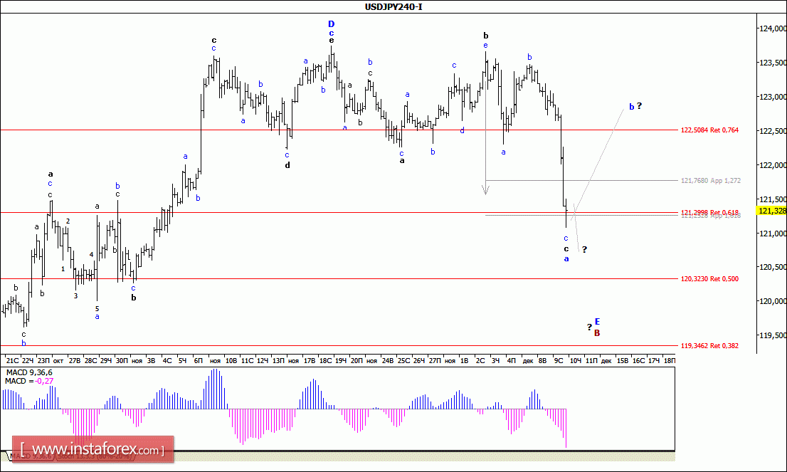
Task: Click the USDJPY240-I chart title
Action: coord(393,6)
